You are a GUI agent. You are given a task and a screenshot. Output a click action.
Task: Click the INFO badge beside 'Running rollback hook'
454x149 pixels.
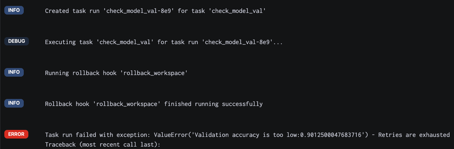pos(14,72)
